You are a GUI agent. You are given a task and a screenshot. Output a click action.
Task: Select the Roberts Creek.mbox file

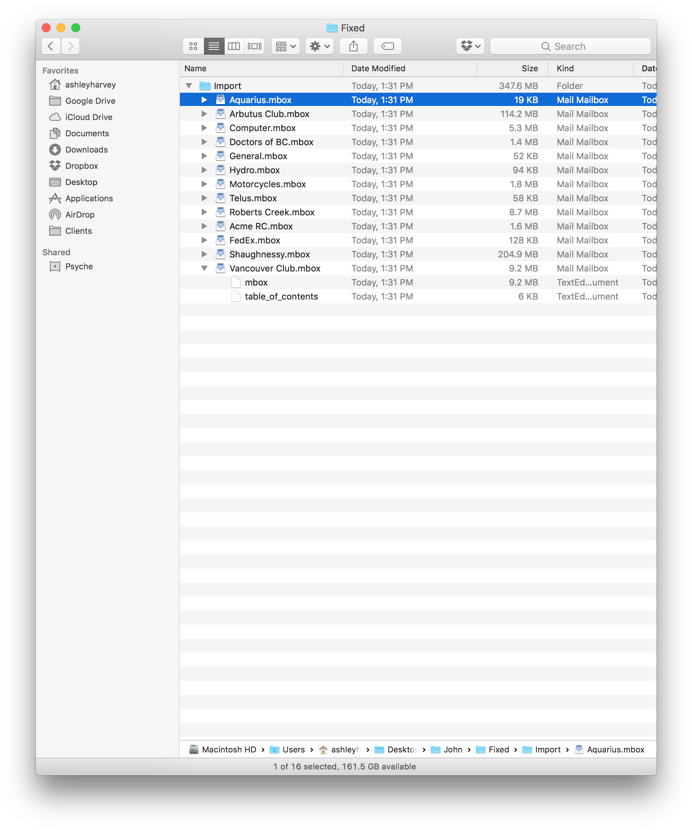pos(418,212)
